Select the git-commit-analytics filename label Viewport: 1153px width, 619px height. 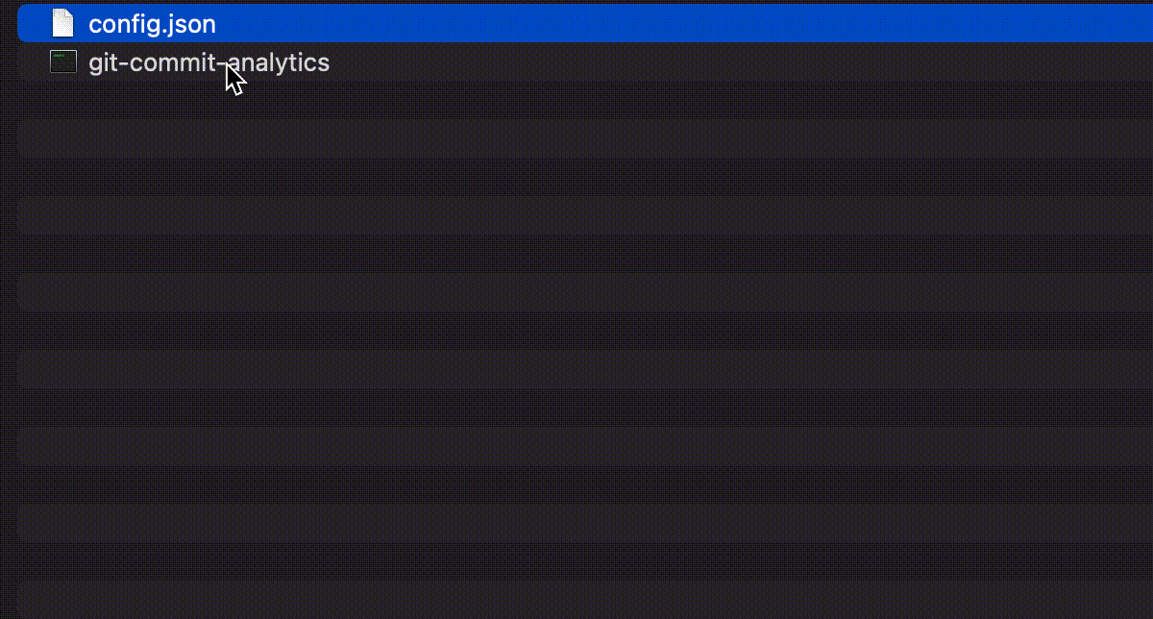pyautogui.click(x=209, y=62)
